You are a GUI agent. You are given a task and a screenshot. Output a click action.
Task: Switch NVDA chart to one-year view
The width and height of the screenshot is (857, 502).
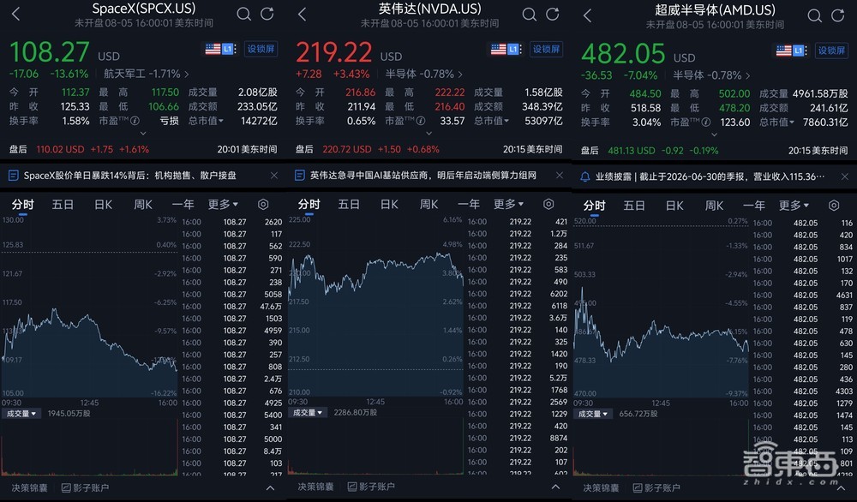pyautogui.click(x=468, y=204)
